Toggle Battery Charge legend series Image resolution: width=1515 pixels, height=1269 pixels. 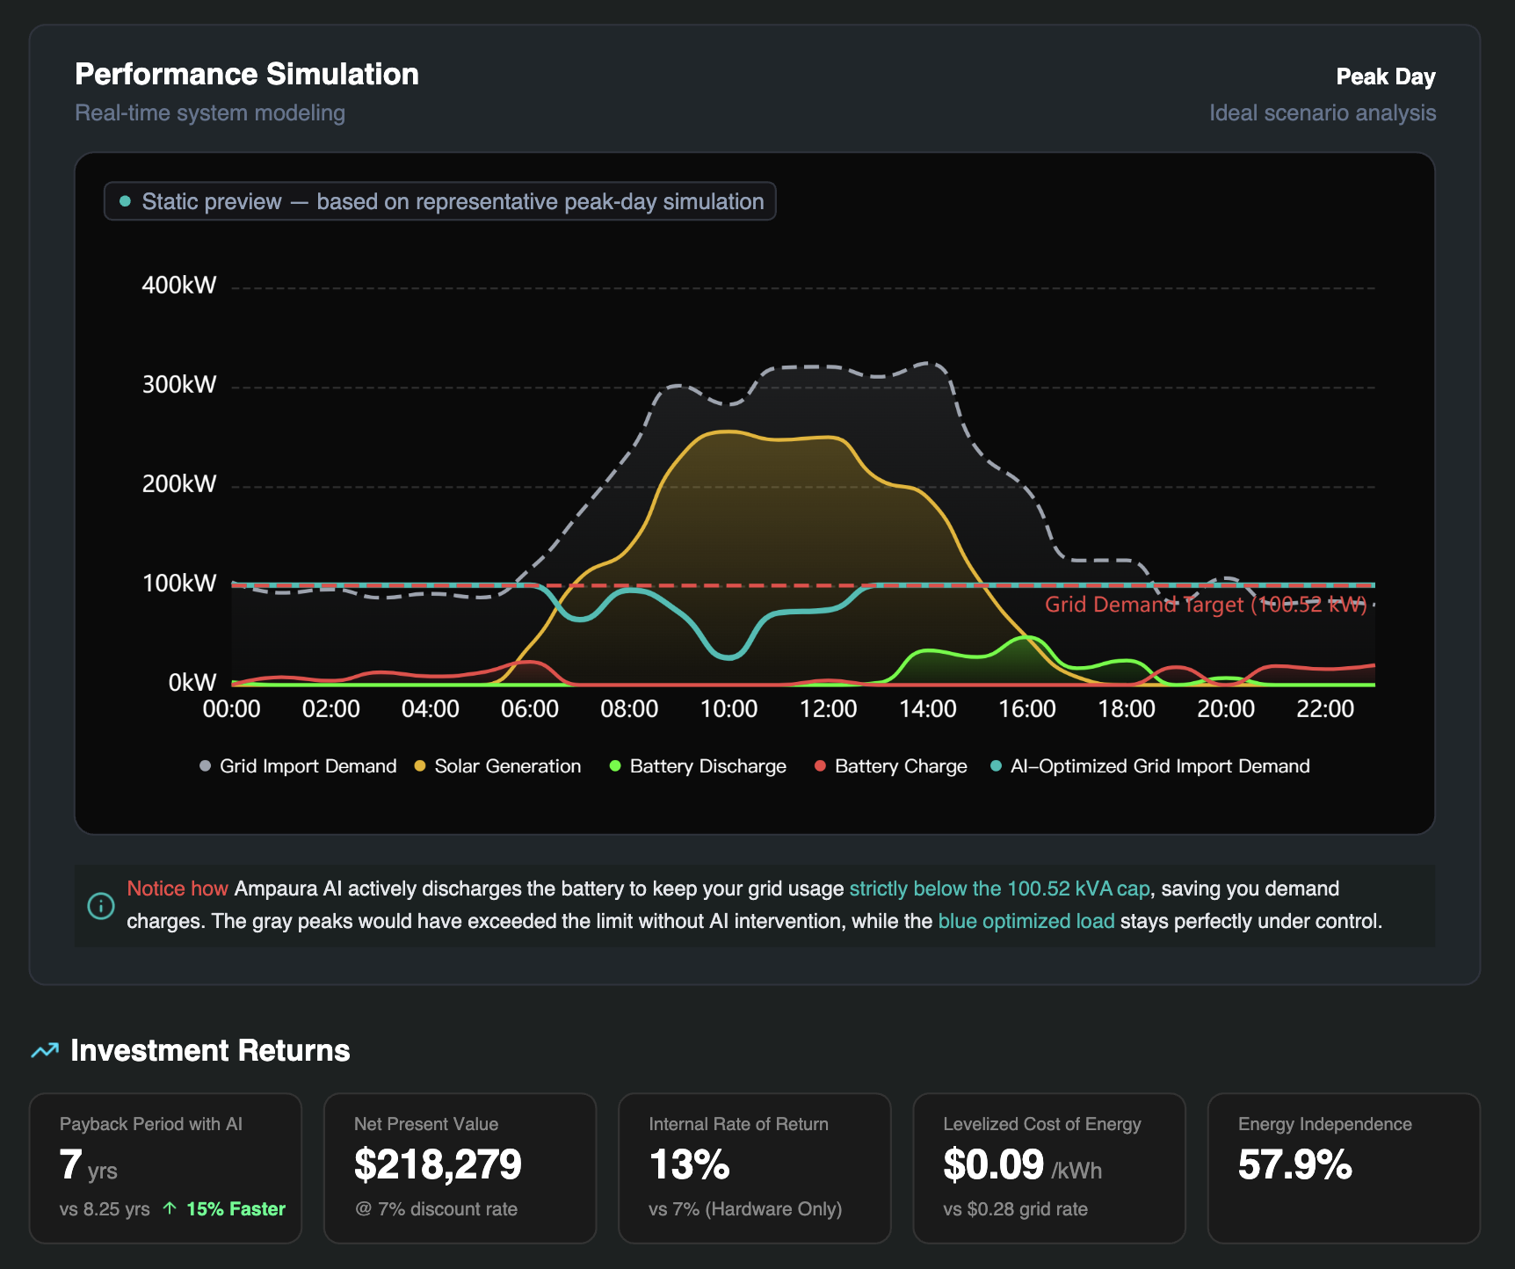click(x=890, y=766)
